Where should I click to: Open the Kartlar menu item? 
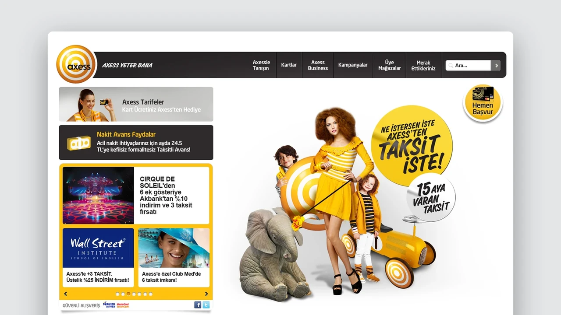pyautogui.click(x=289, y=65)
